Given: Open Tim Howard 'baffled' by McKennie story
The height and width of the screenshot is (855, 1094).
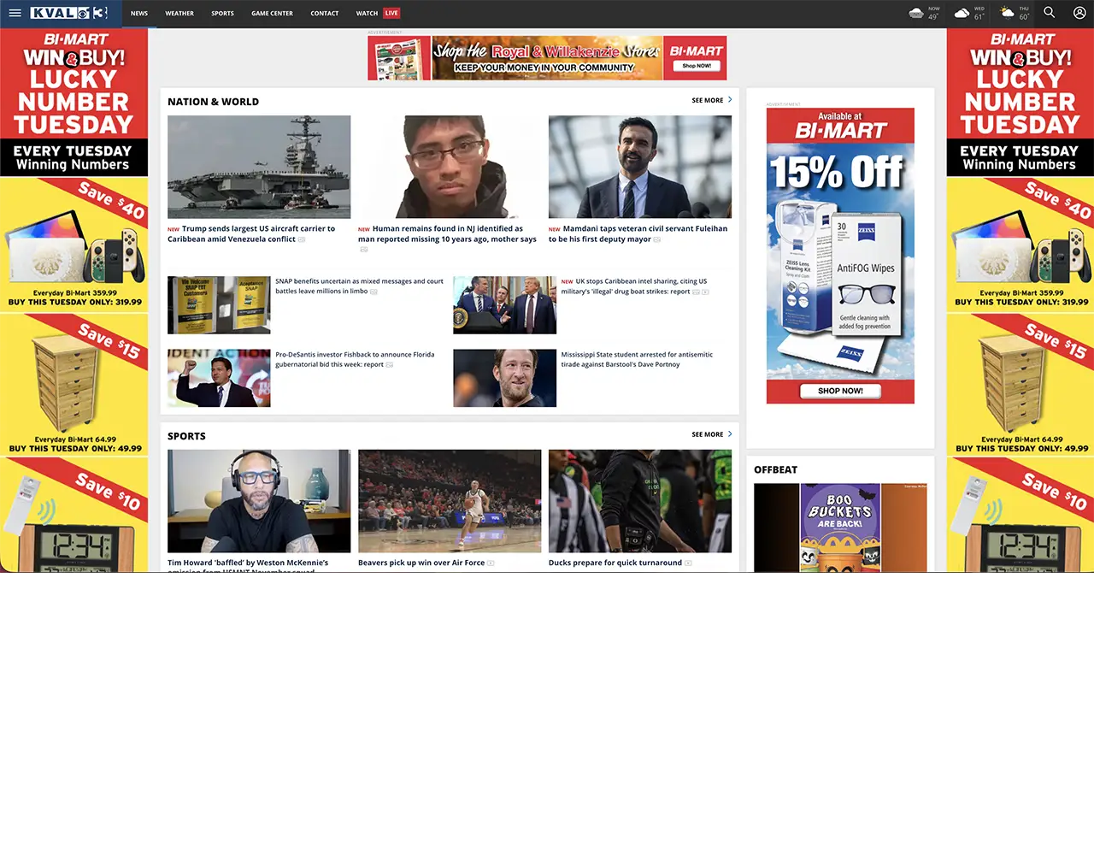Looking at the screenshot, I should click(248, 565).
